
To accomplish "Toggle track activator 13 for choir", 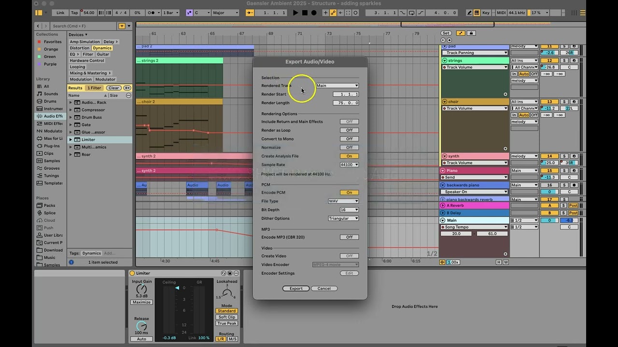I will (549, 102).
